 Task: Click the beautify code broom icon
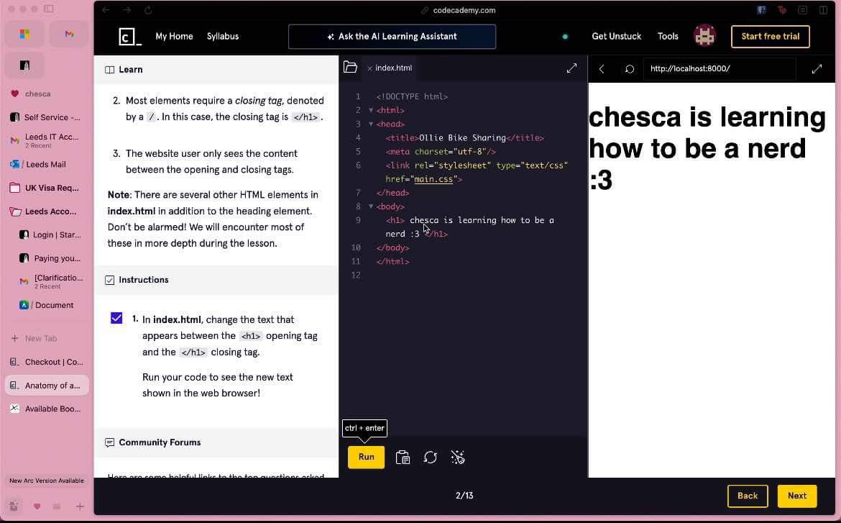click(x=458, y=458)
